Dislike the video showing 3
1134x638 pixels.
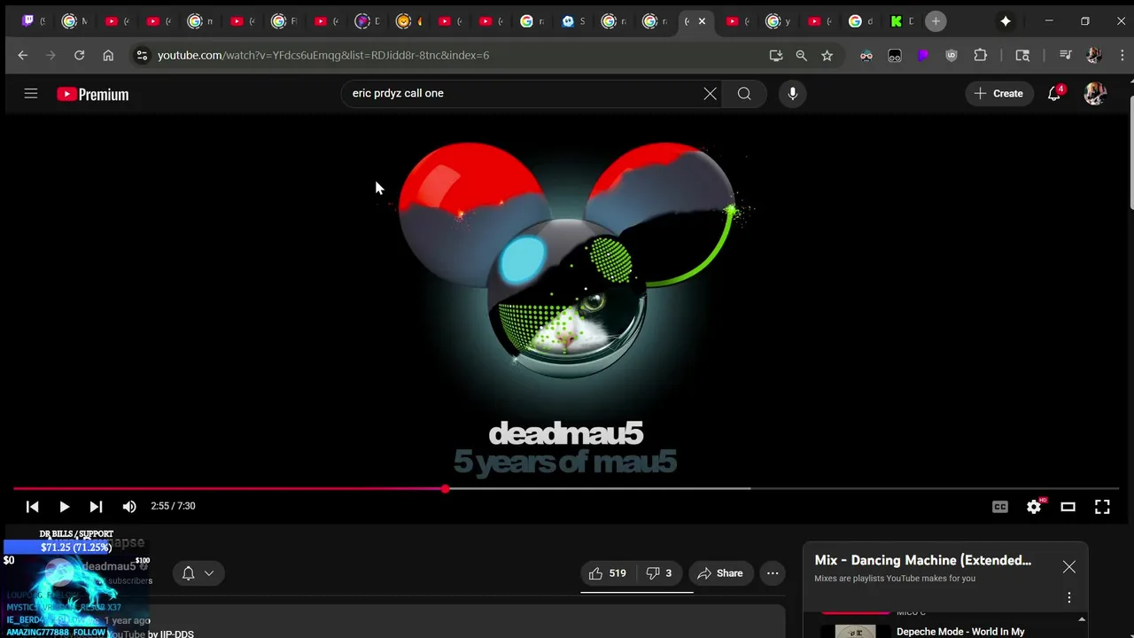(x=659, y=573)
